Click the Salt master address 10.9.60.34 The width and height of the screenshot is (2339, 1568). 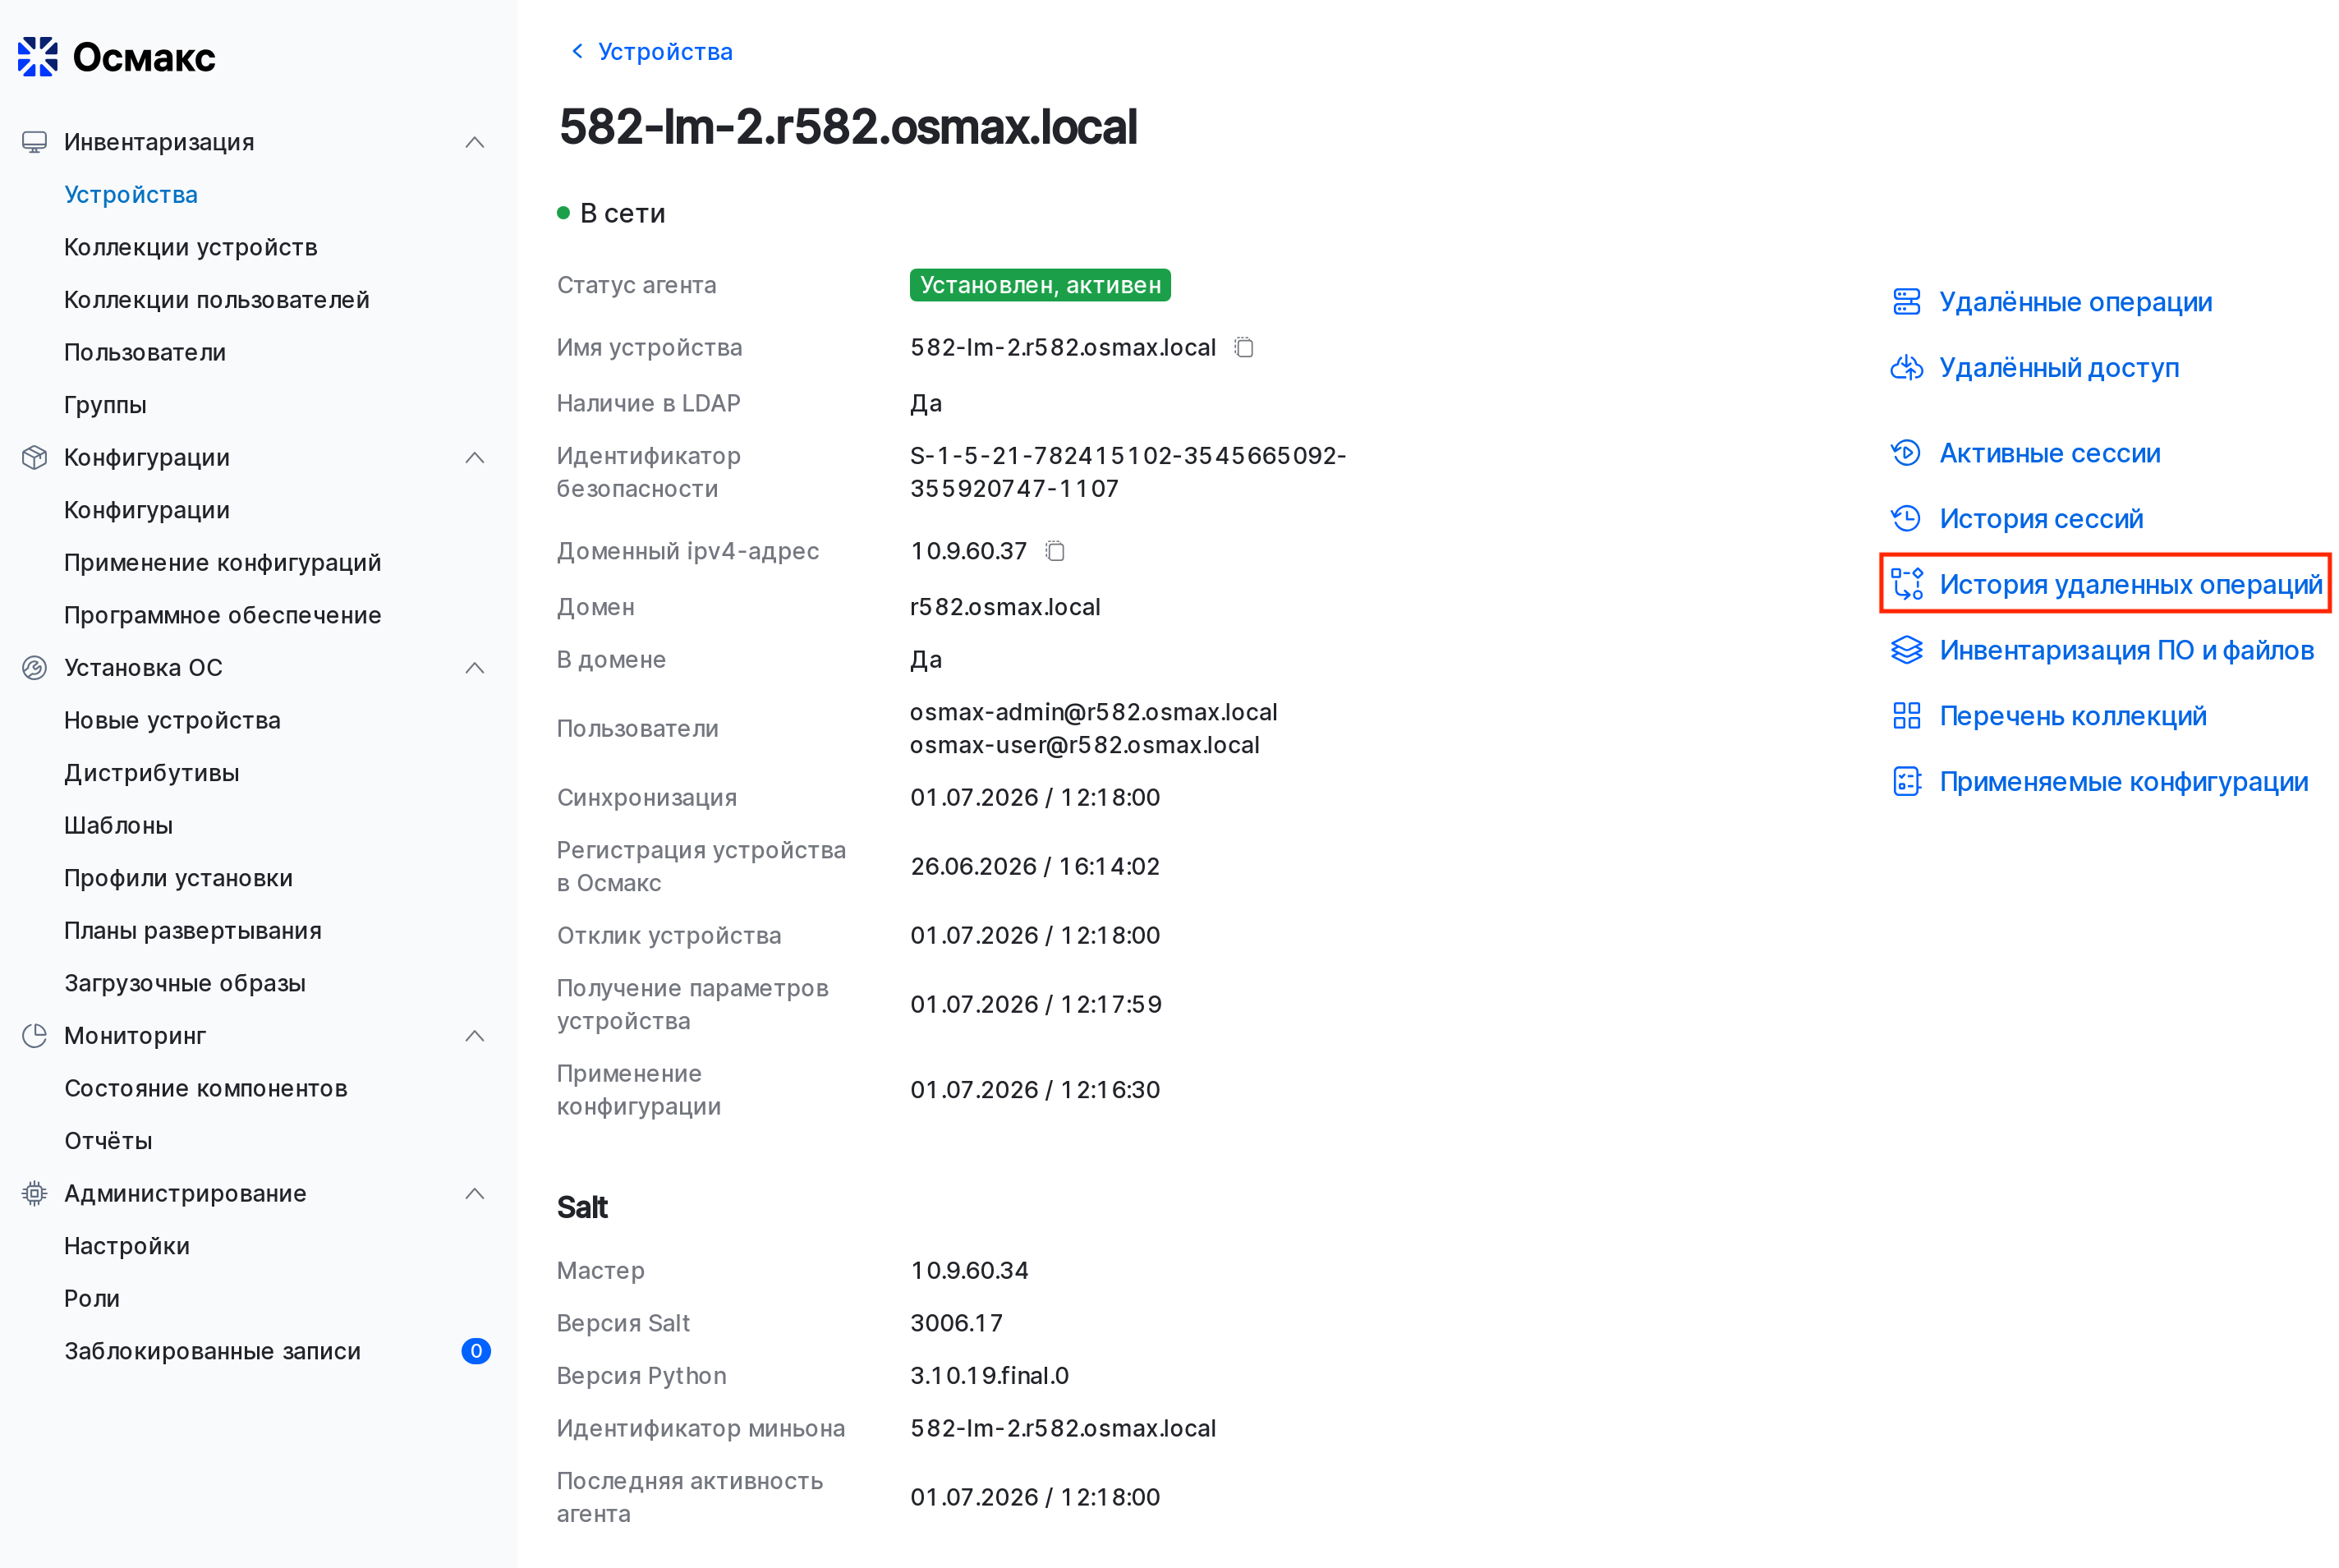pyautogui.click(x=968, y=1270)
